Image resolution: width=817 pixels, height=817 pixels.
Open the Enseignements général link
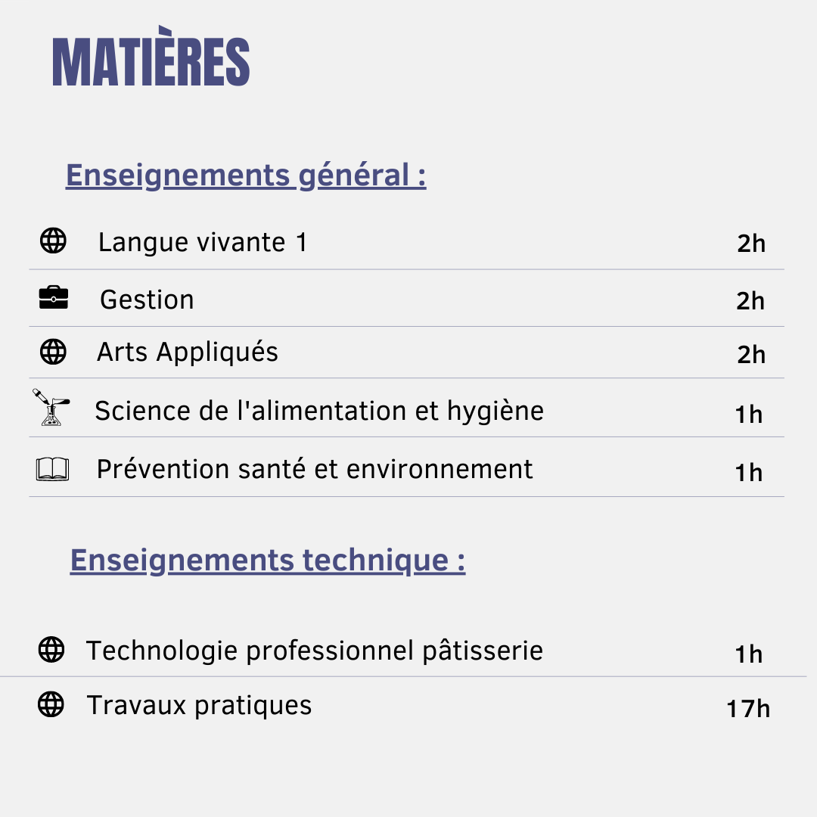click(246, 176)
